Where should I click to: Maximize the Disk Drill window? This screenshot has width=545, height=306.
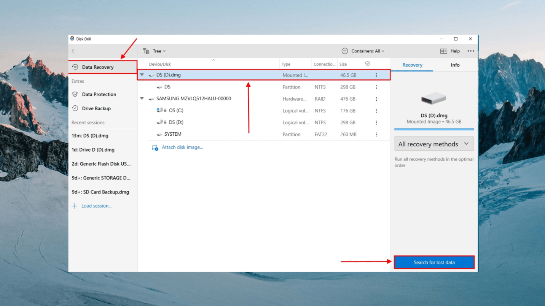456,39
